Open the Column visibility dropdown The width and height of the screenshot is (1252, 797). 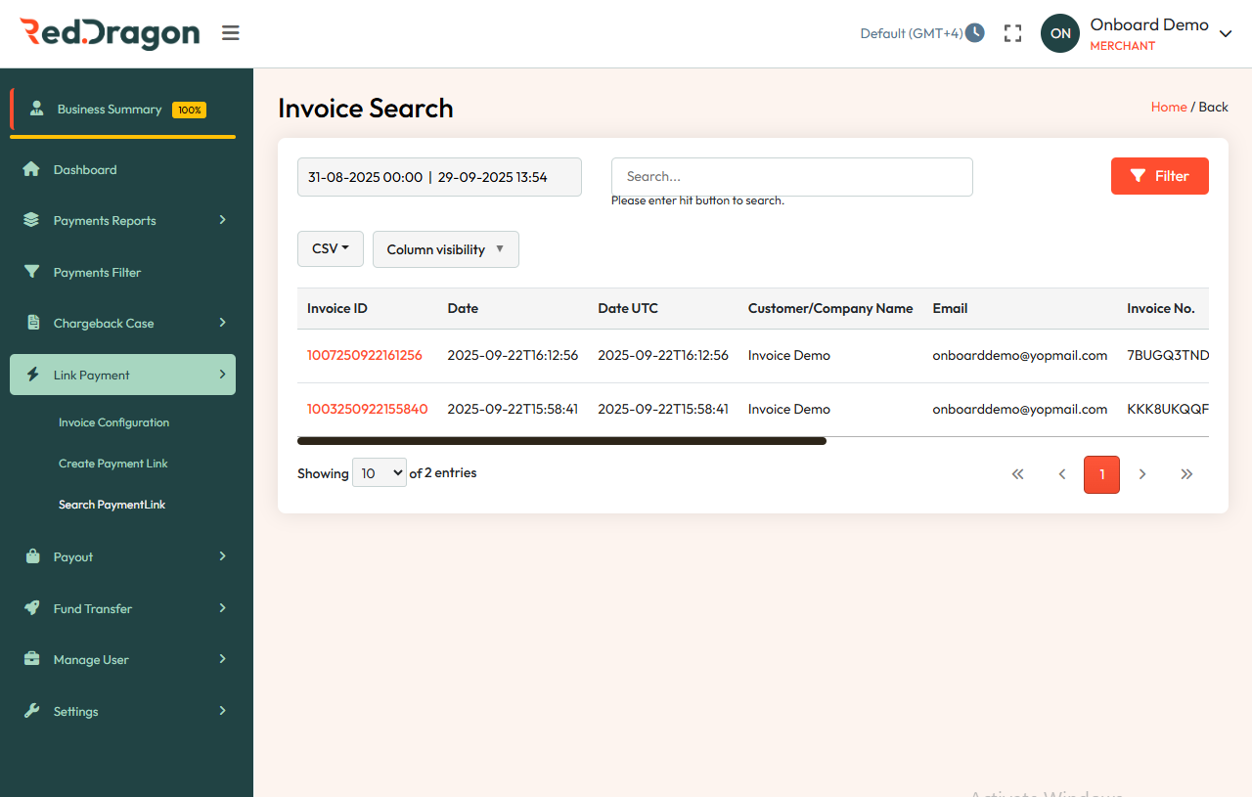coord(445,248)
